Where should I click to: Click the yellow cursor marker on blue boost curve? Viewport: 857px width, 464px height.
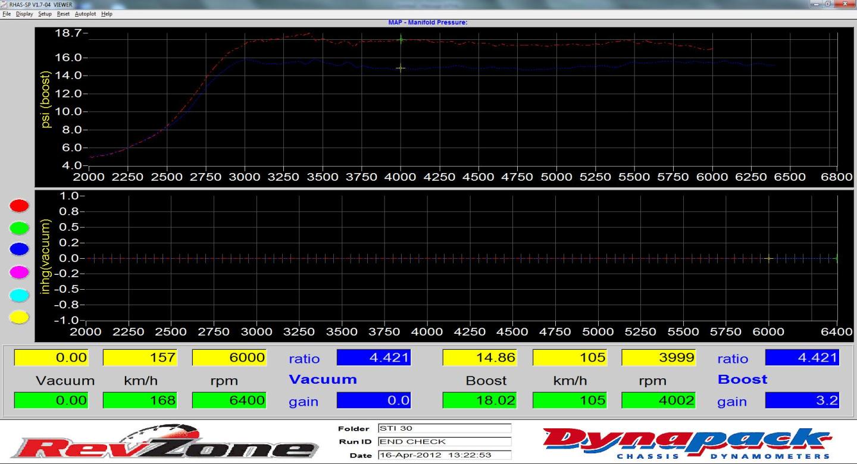click(x=401, y=68)
